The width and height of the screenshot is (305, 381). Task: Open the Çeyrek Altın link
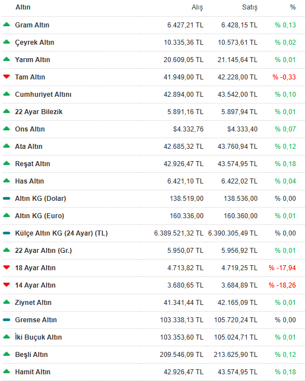(x=35, y=43)
